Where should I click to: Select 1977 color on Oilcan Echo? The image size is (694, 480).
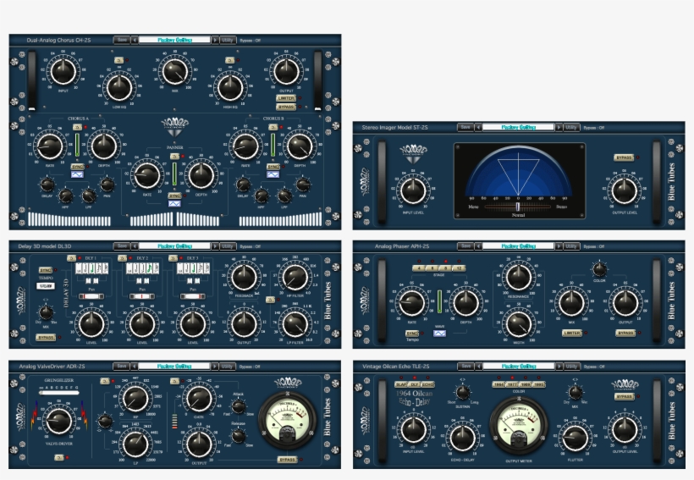[x=512, y=384]
